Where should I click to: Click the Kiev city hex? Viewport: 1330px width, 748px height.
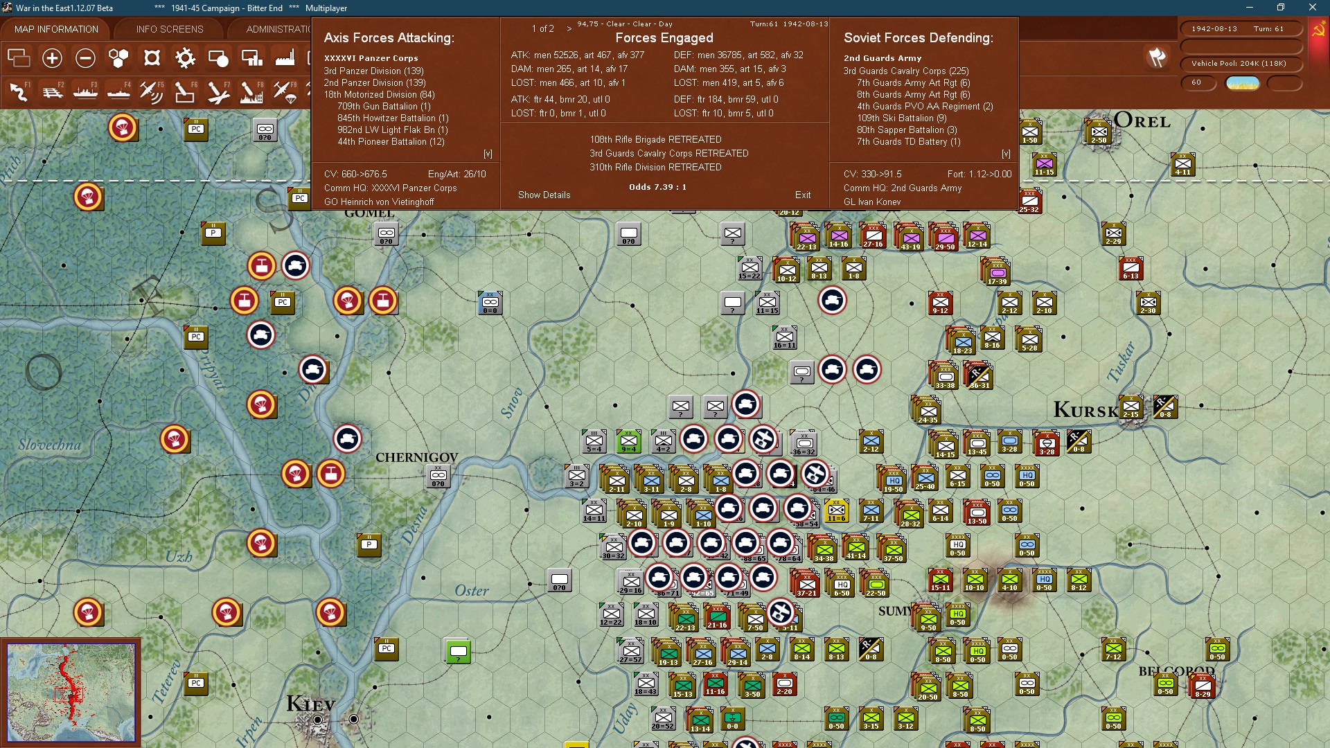pos(318,720)
